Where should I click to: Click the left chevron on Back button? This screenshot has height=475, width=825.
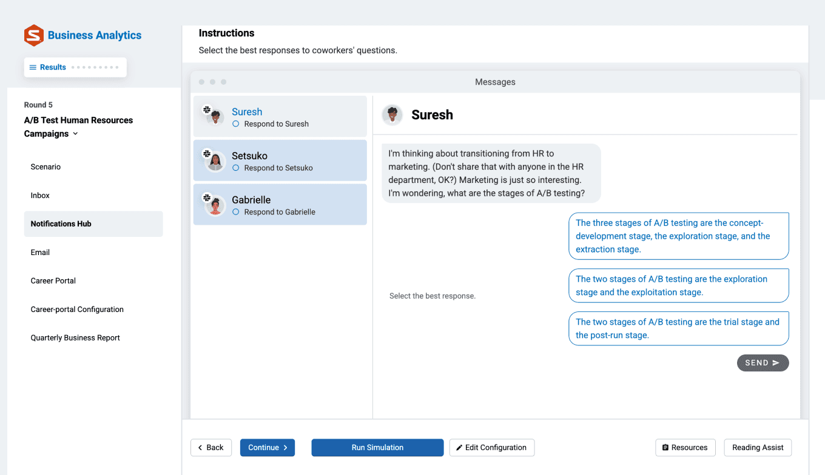pyautogui.click(x=200, y=448)
